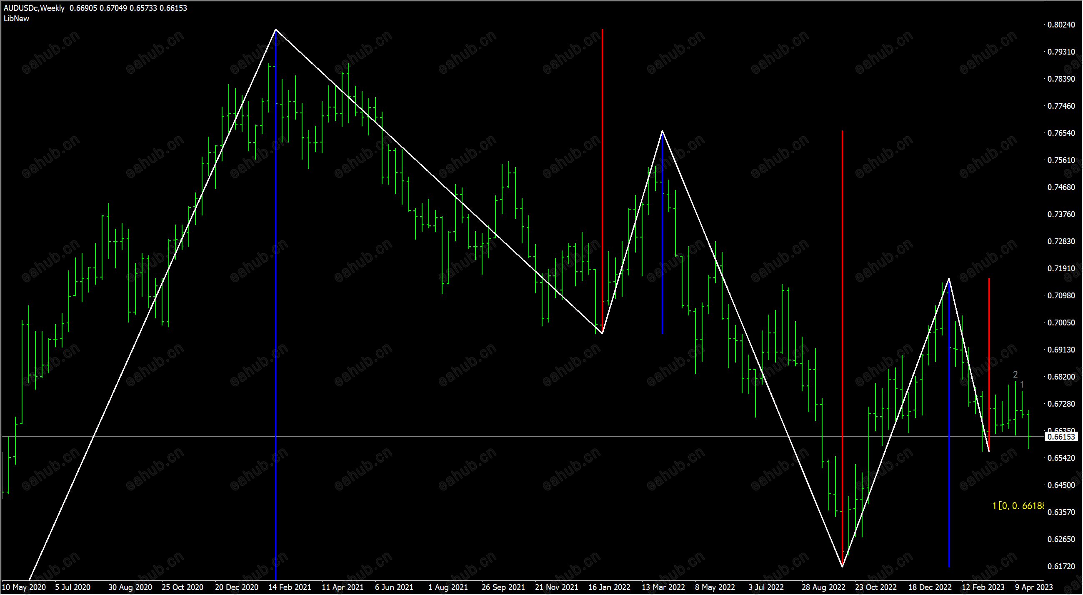This screenshot has height=595, width=1083.
Task: Click the AUDUSDc,Weekly chart title text
Action: tap(34, 8)
